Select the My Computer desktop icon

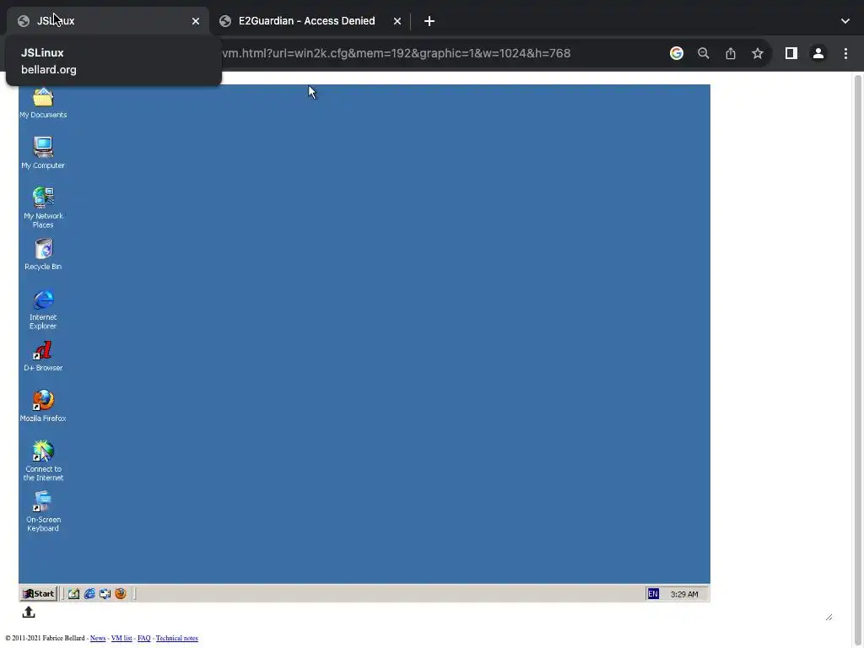tap(43, 153)
